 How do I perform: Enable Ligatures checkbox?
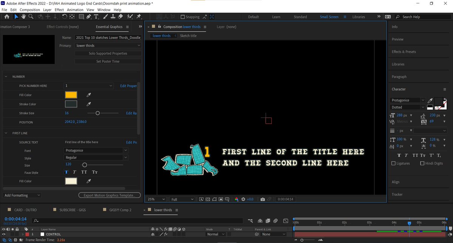tap(394, 164)
